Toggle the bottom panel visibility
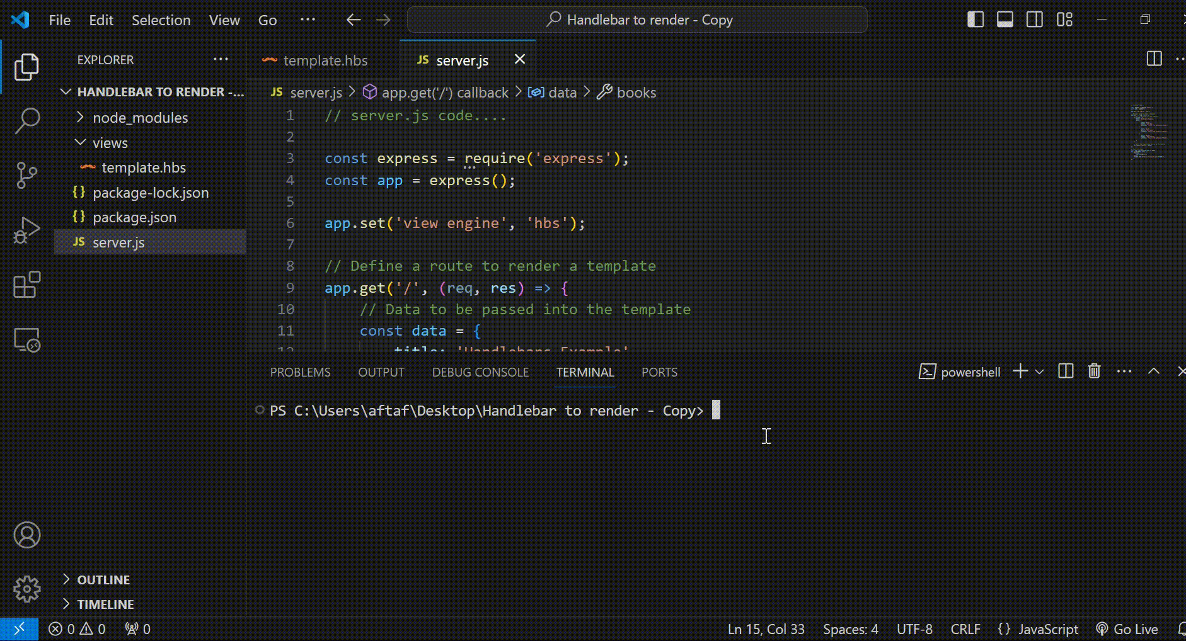This screenshot has height=641, width=1186. pos(1005,20)
